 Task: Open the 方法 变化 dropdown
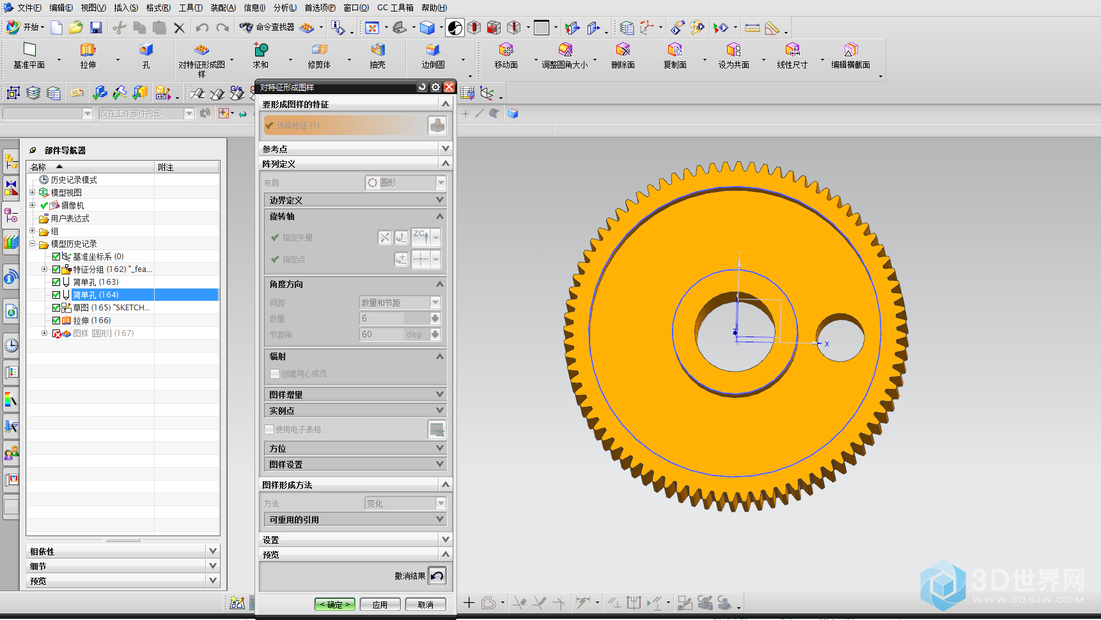click(x=405, y=504)
